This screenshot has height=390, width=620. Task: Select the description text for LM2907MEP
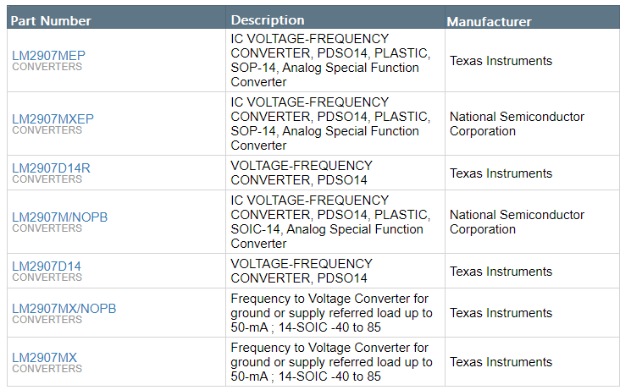click(330, 60)
